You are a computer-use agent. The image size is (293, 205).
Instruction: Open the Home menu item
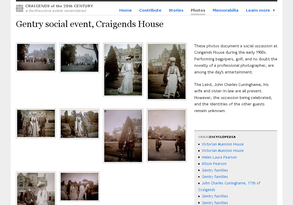pyautogui.click(x=125, y=10)
